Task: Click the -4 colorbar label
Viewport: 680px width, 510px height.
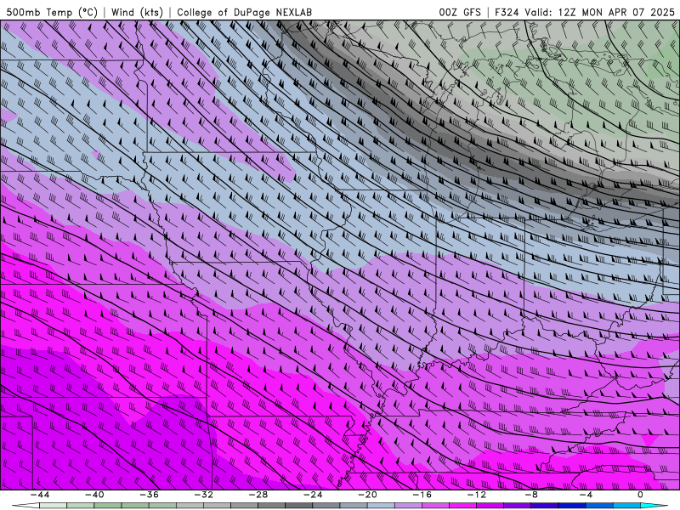Action: 586,495
